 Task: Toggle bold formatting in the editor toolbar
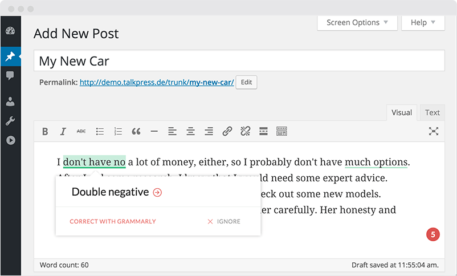click(45, 132)
